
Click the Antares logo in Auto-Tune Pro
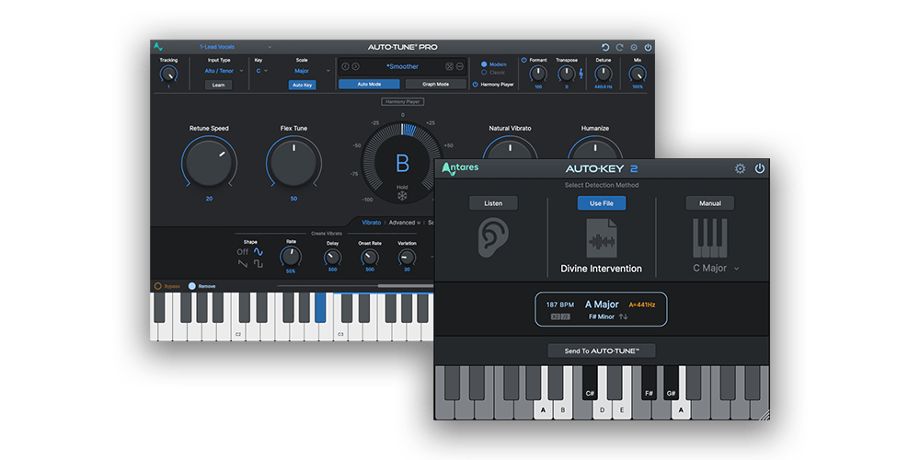pyautogui.click(x=158, y=47)
